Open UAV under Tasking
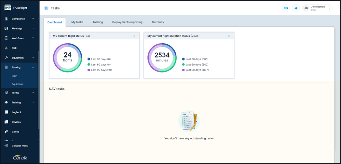341x164 pixels. [x=14, y=76]
